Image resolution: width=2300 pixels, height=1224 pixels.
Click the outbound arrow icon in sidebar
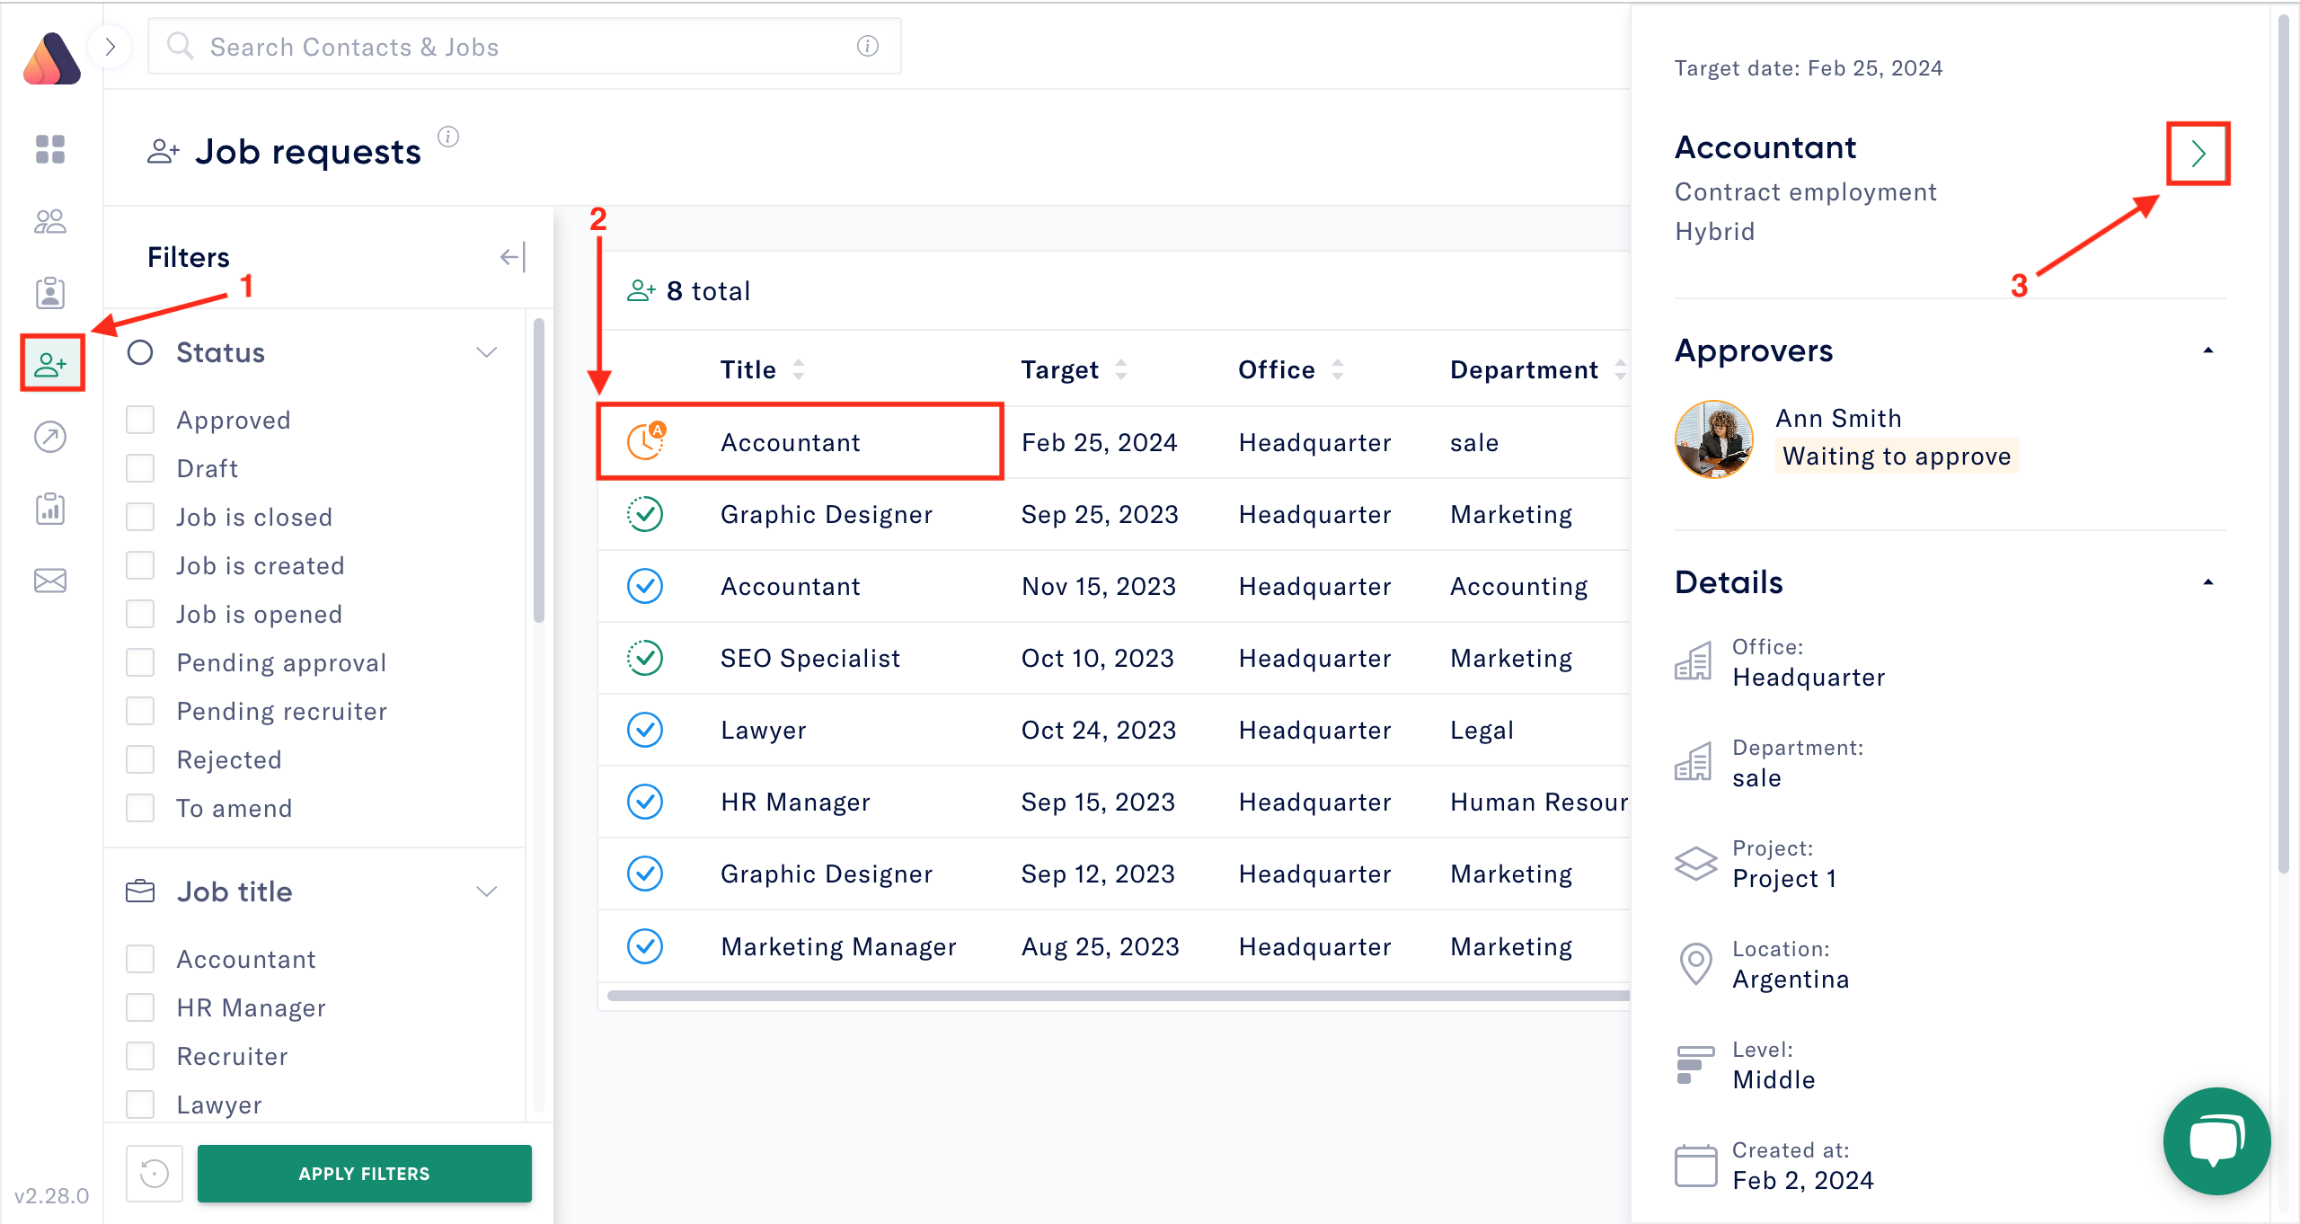tap(51, 438)
